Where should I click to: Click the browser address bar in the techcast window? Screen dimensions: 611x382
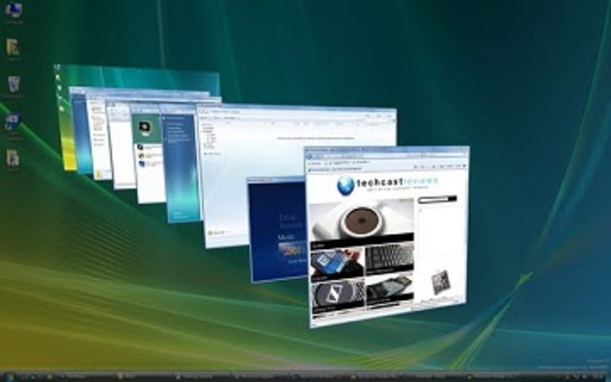click(x=363, y=156)
